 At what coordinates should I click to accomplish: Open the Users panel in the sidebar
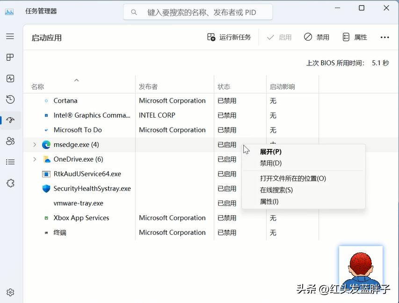coord(10,141)
